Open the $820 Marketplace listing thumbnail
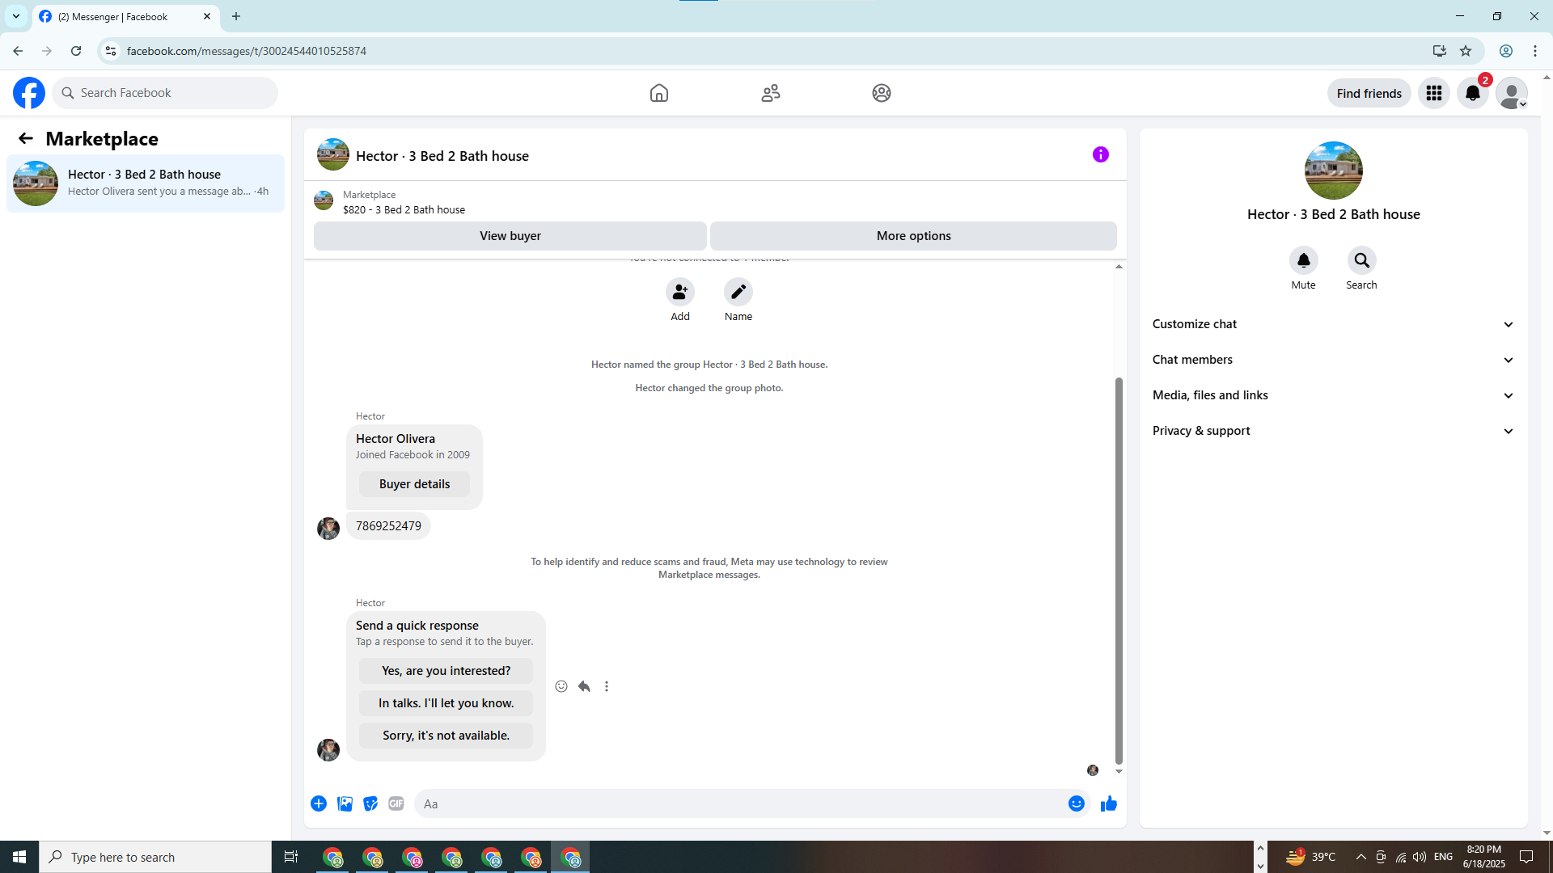 [x=324, y=200]
